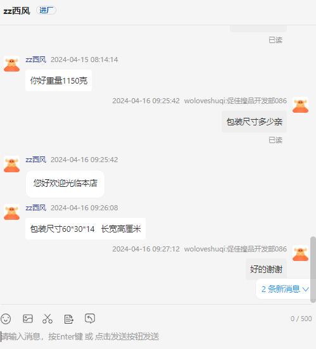This screenshot has width=316, height=349.
Task: Click woloveshuqi avatar beside 包装尺寸多少亲 message
Action: (x=300, y=105)
